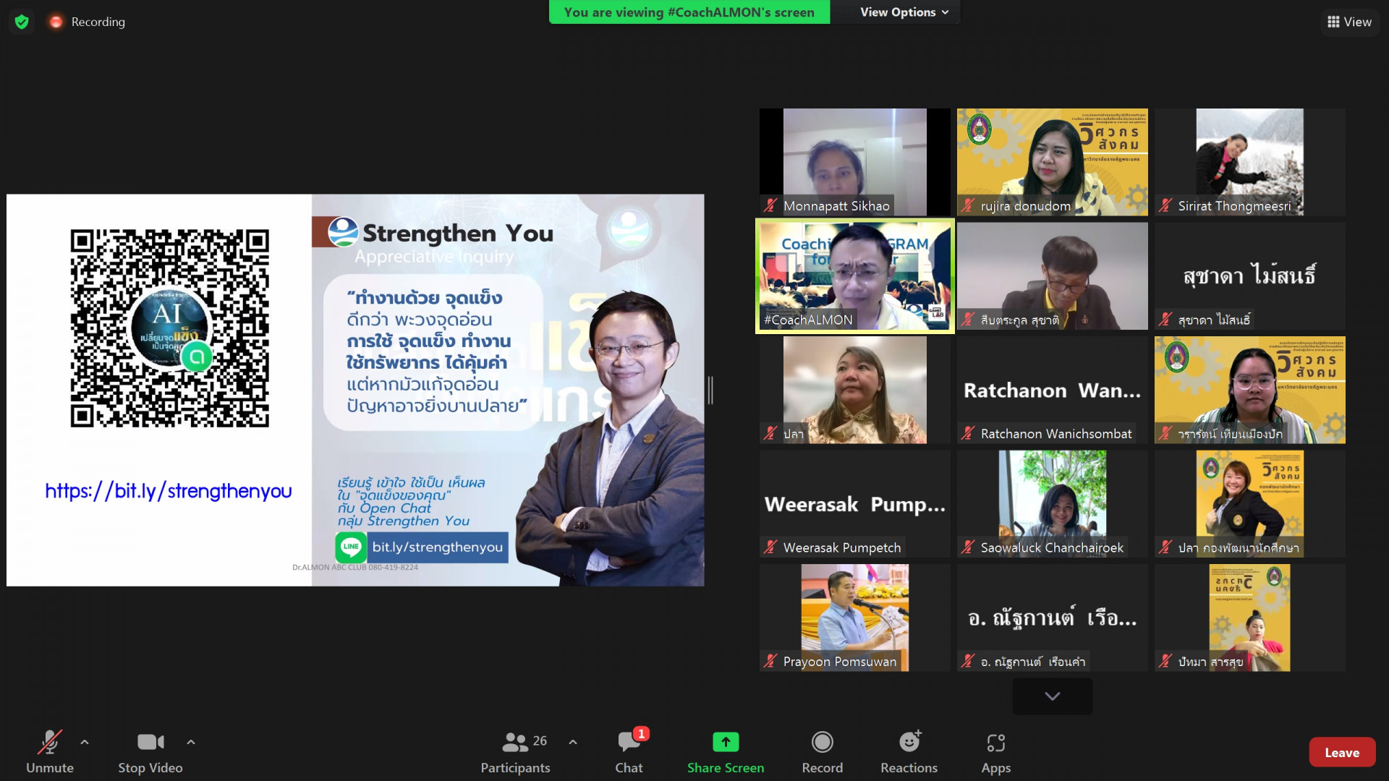Select Sirirat Thongmeesri video tile
This screenshot has height=781, width=1389.
pyautogui.click(x=1250, y=162)
